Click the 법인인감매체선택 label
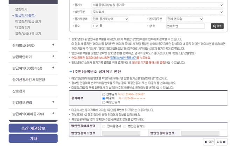The width and height of the screenshot is (237, 149). coord(83,126)
